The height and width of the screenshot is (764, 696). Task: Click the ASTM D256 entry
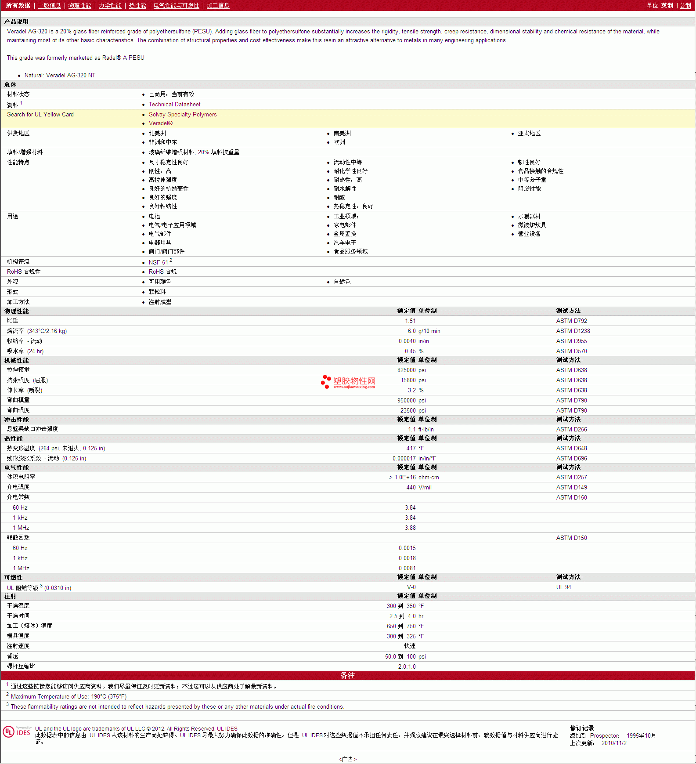571,429
